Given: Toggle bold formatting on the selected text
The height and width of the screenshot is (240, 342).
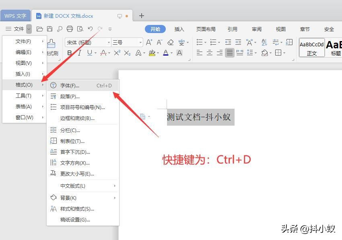Looking at the screenshot, I should (x=70, y=52).
